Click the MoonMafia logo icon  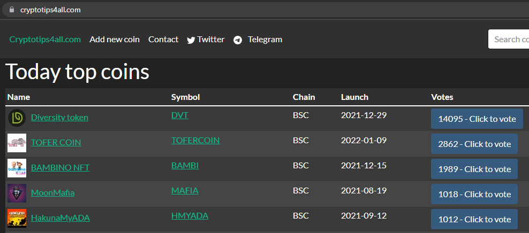click(17, 193)
